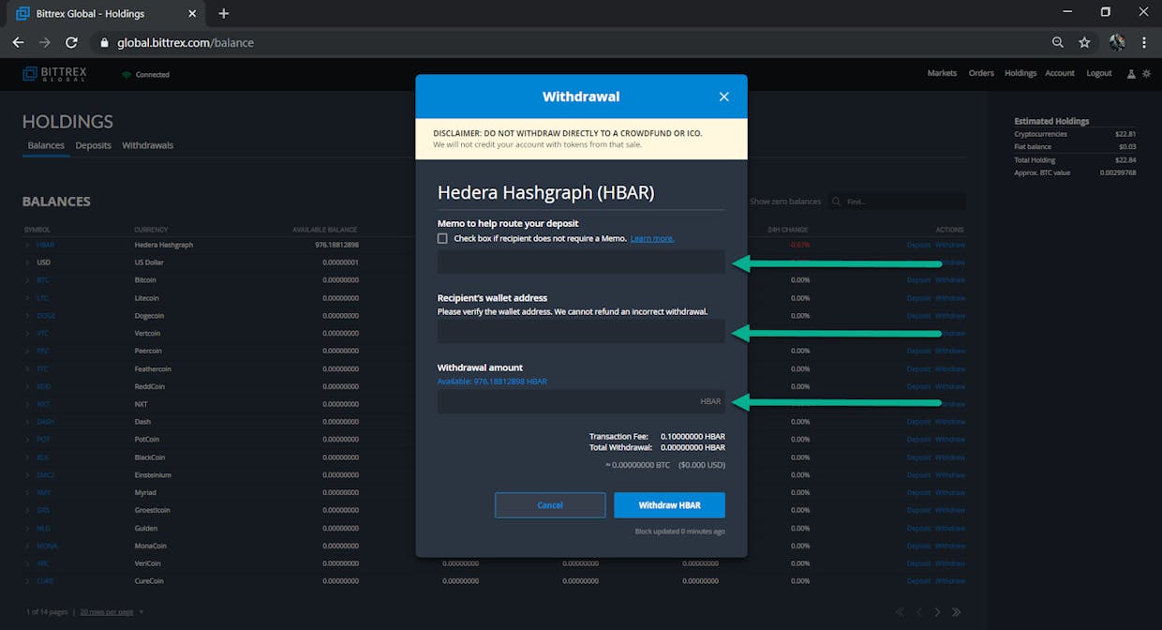Sort by the 24H CHANGE column header
Screen dimensions: 1162x630
(x=788, y=230)
